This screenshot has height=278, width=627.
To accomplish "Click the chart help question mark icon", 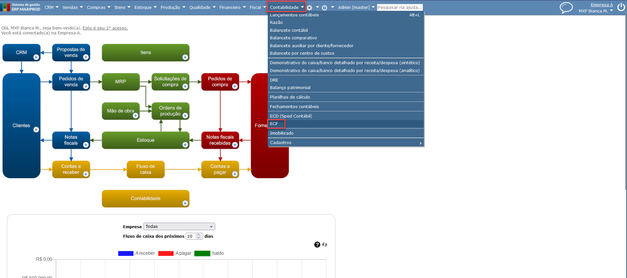I will 317,245.
